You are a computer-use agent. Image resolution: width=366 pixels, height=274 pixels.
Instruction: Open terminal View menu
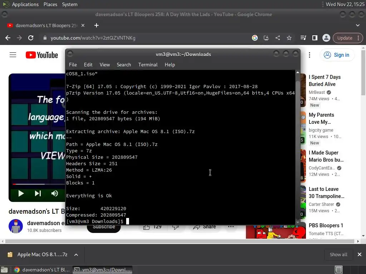tap(105, 65)
